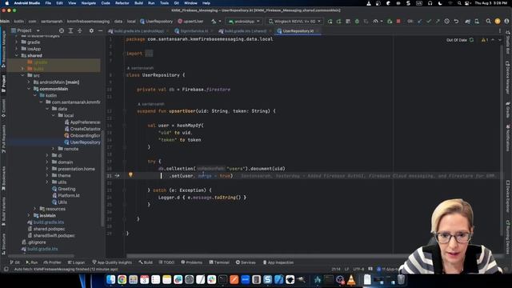This screenshot has width=512, height=288.
Task: Click the build hammer icon in toolbar
Action: coord(214,22)
